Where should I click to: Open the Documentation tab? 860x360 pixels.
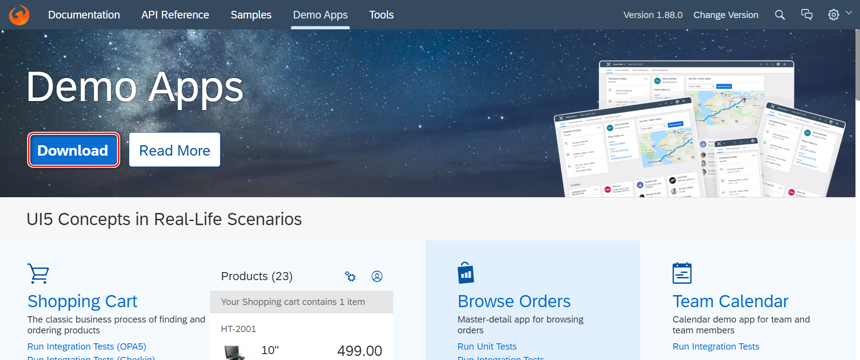click(84, 15)
